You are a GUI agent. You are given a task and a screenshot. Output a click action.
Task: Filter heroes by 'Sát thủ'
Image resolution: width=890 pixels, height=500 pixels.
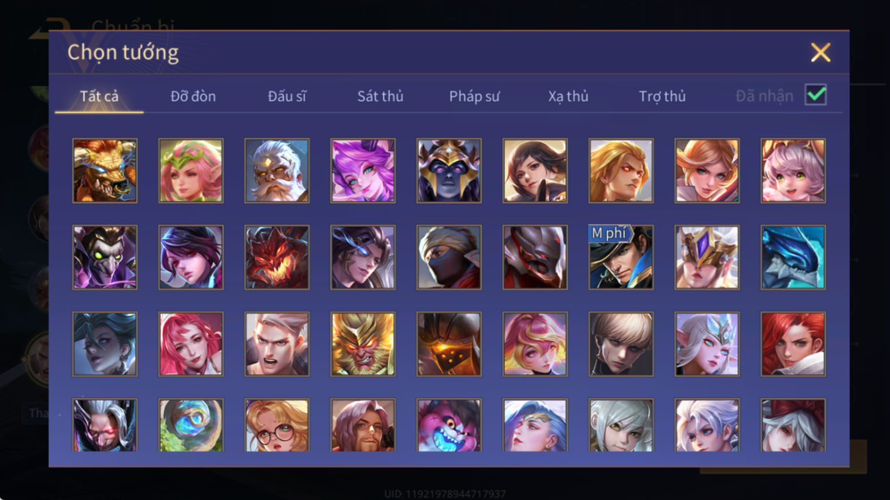tap(380, 96)
